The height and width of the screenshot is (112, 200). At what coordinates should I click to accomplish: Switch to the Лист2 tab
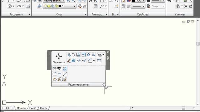(44, 108)
